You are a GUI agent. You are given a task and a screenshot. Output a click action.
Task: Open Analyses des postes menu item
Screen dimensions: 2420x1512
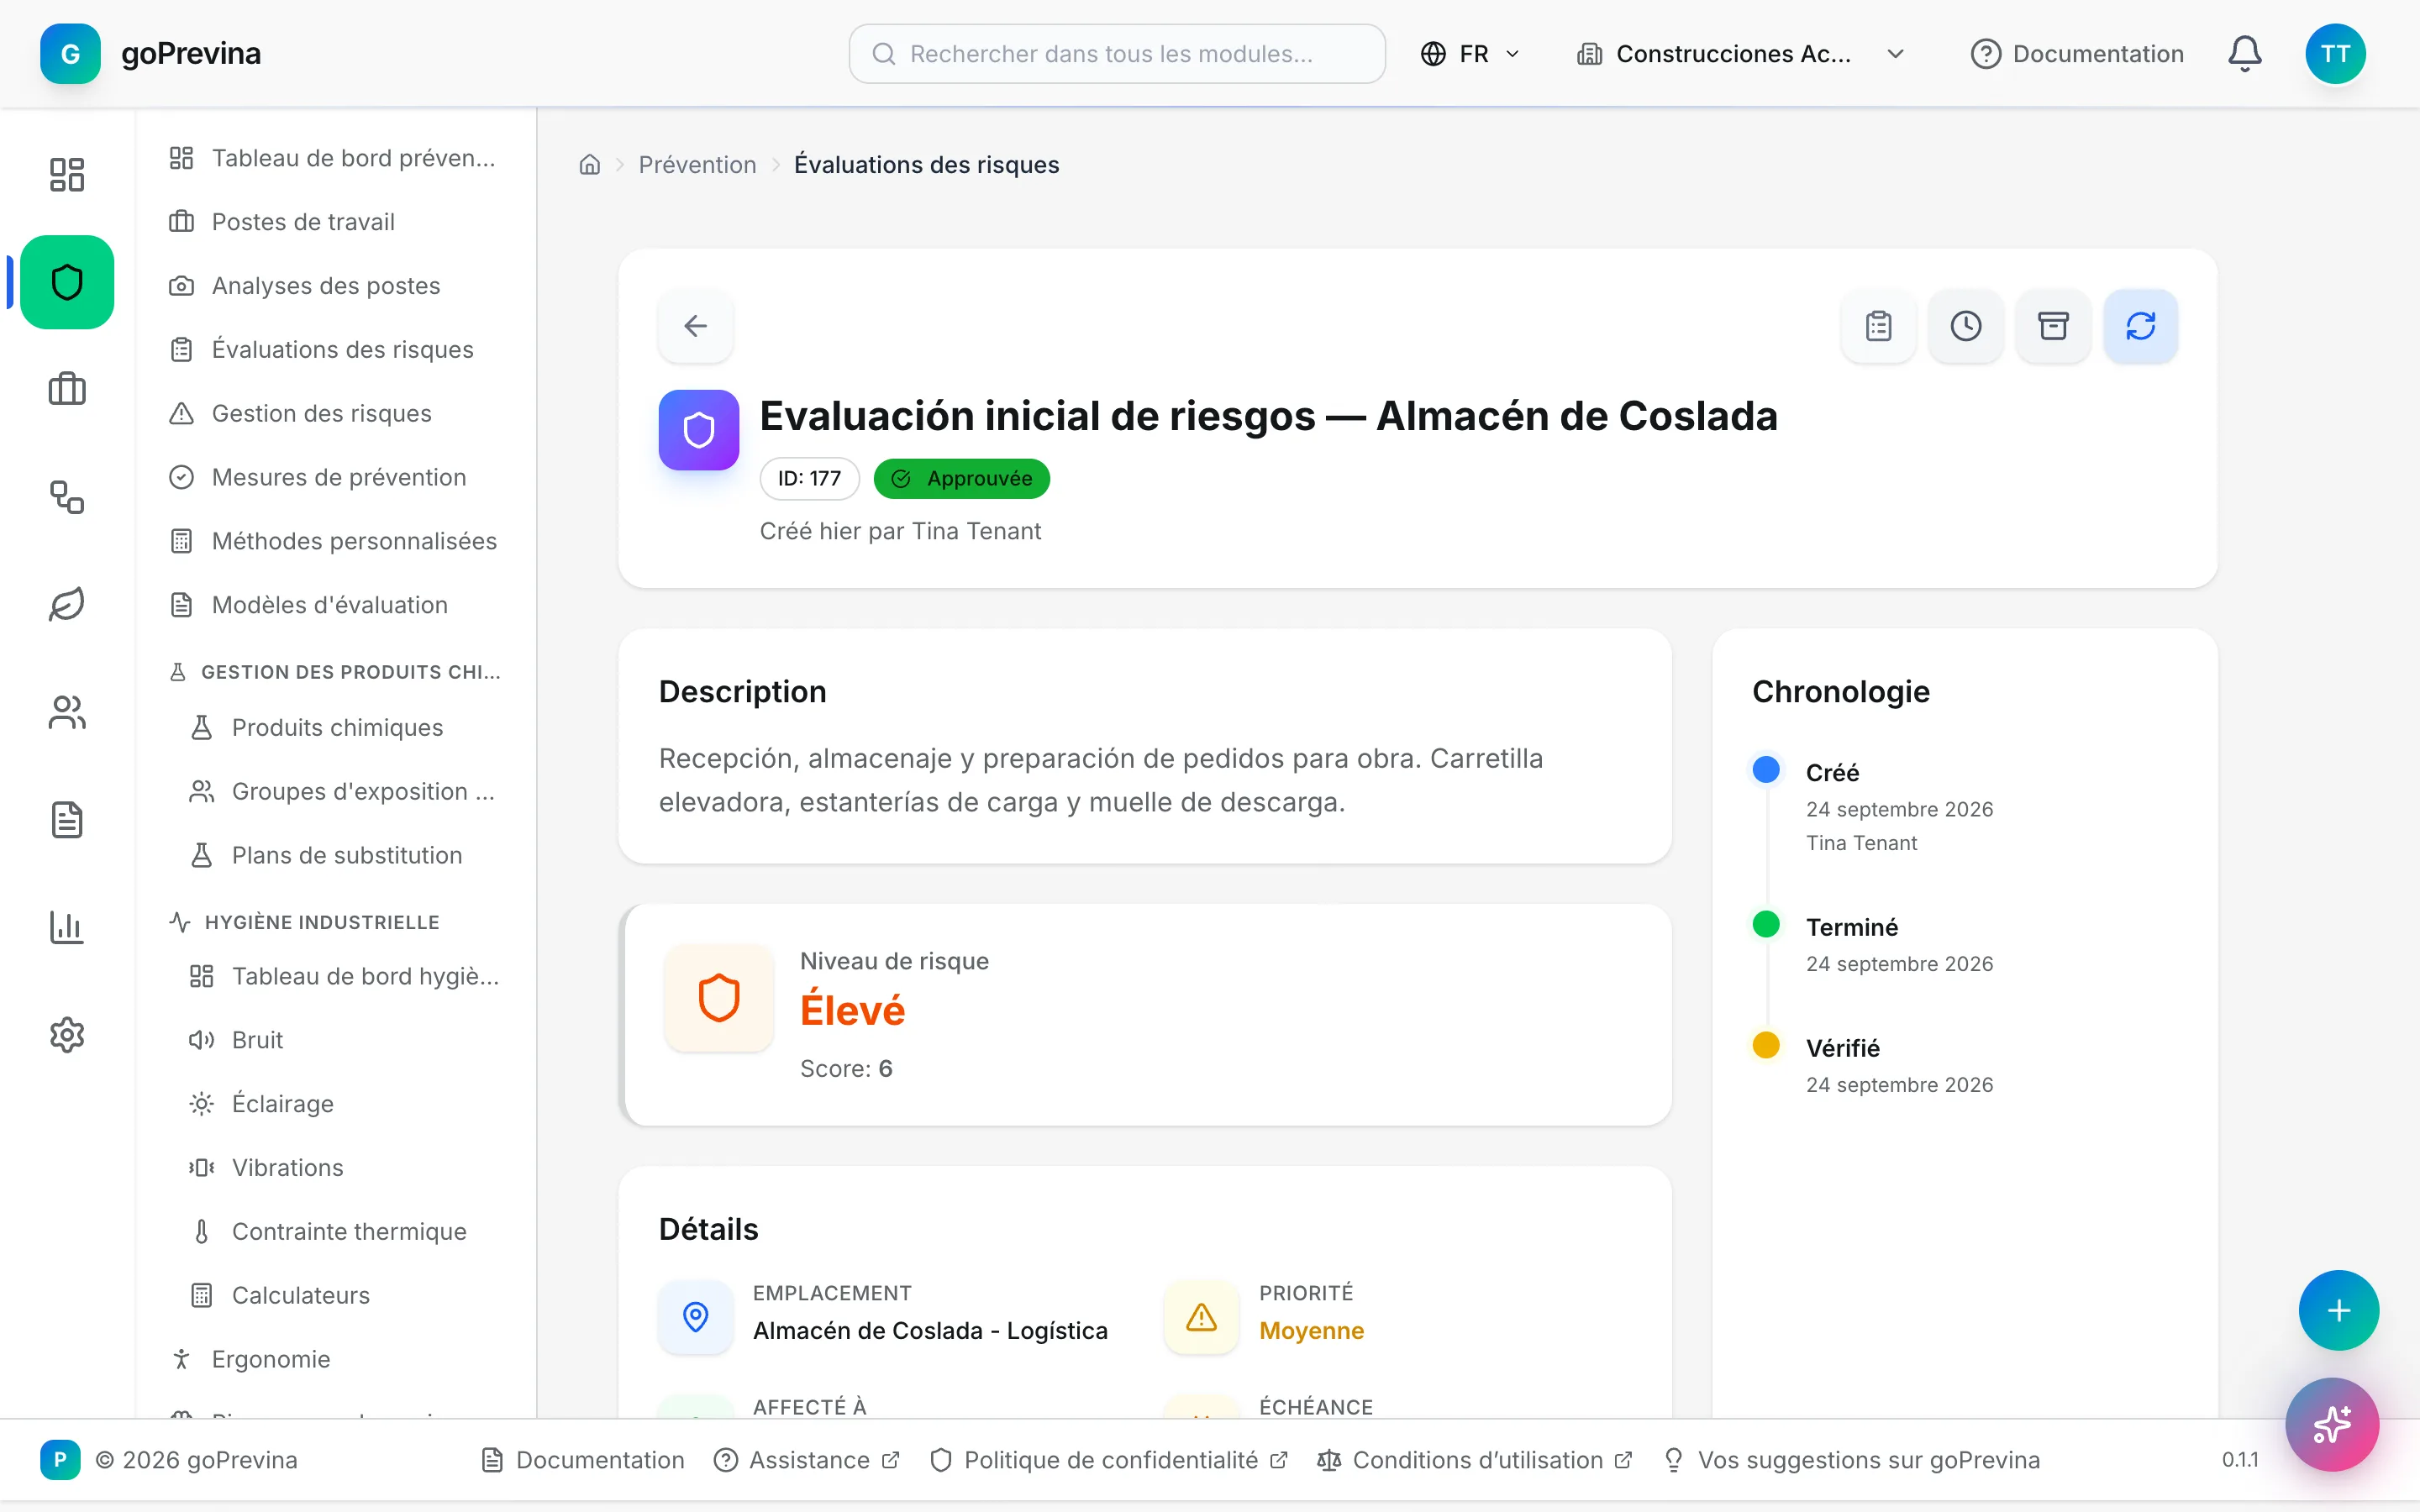click(x=336, y=286)
